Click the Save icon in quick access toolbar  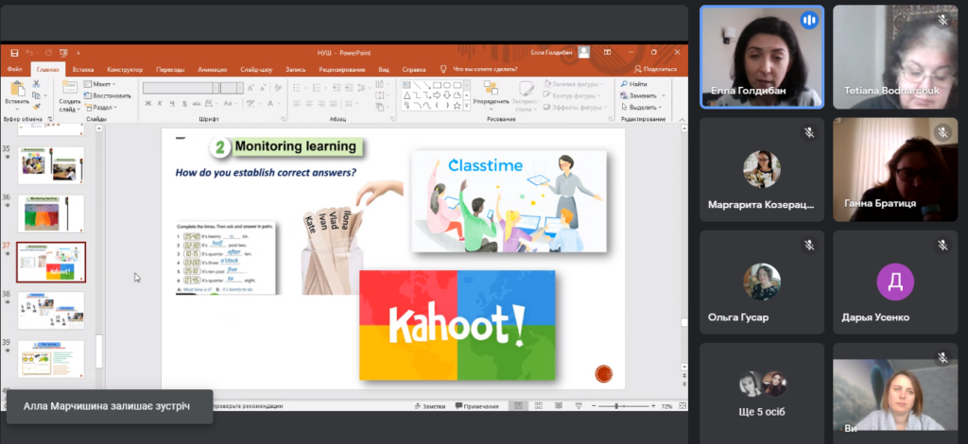point(13,54)
